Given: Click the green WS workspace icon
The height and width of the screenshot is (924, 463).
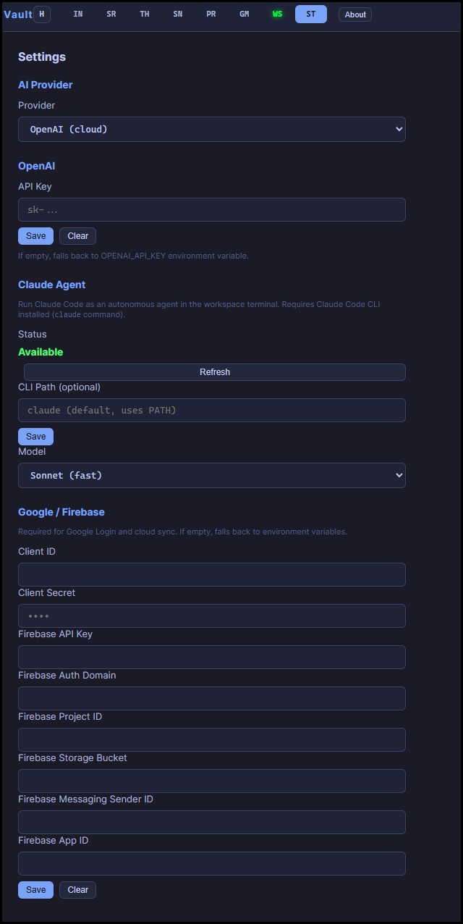Looking at the screenshot, I should click(277, 14).
